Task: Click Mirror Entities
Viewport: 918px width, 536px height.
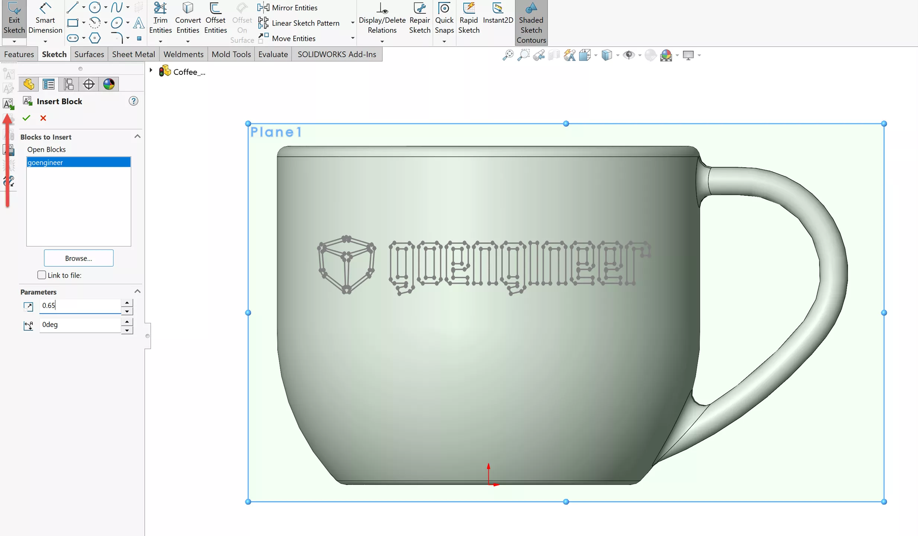Action: pos(287,7)
